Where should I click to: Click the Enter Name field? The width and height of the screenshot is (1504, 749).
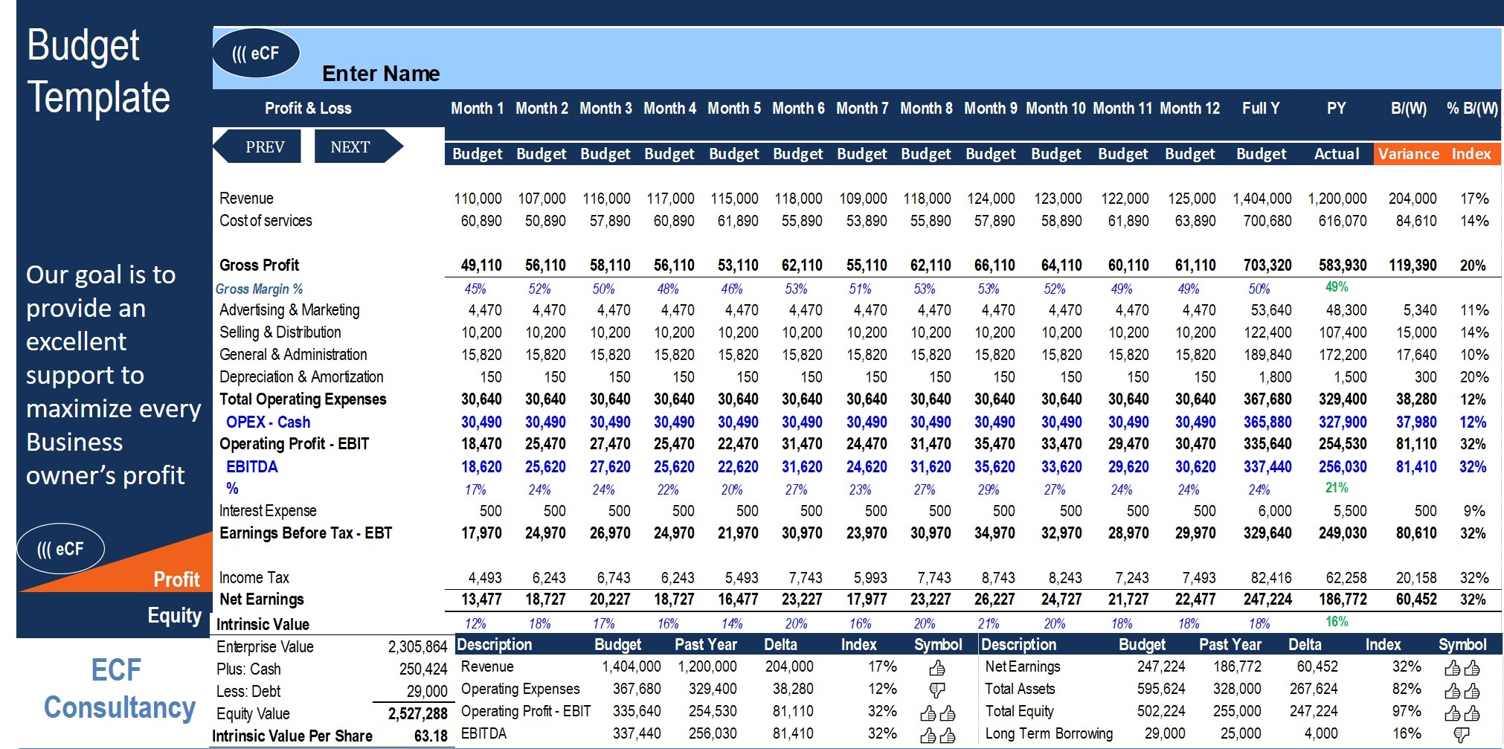coord(381,74)
